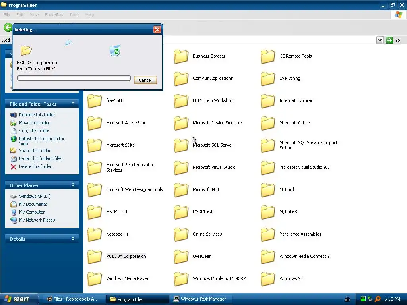Screen dimensions: 407x305
Task: Open the File menu
Action: [x=7, y=15]
